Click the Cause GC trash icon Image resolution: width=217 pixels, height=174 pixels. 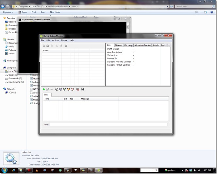(52, 46)
